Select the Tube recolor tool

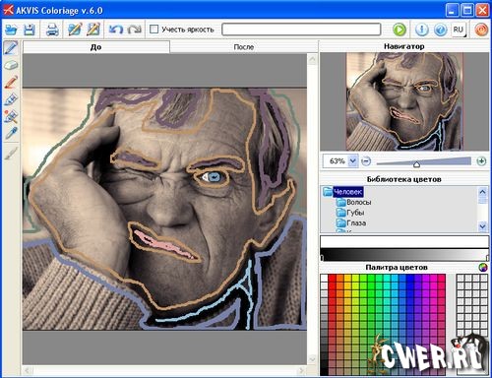[x=11, y=99]
